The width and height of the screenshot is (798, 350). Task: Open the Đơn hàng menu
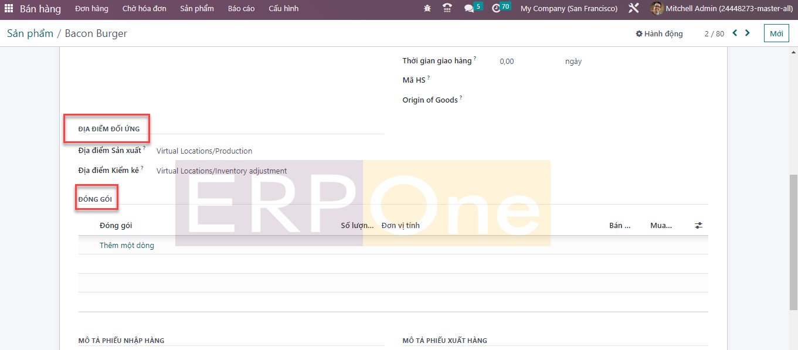pos(91,9)
